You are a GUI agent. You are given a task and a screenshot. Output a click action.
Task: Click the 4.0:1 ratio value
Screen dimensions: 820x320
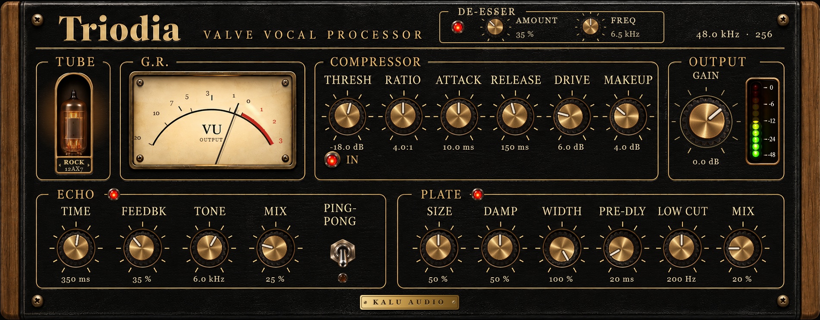[403, 147]
